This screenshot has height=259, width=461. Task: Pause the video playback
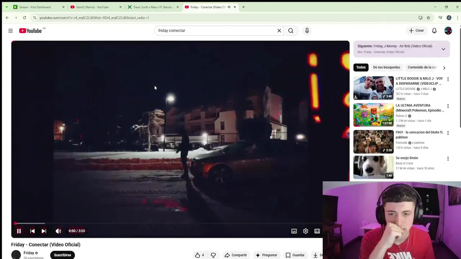[19, 231]
